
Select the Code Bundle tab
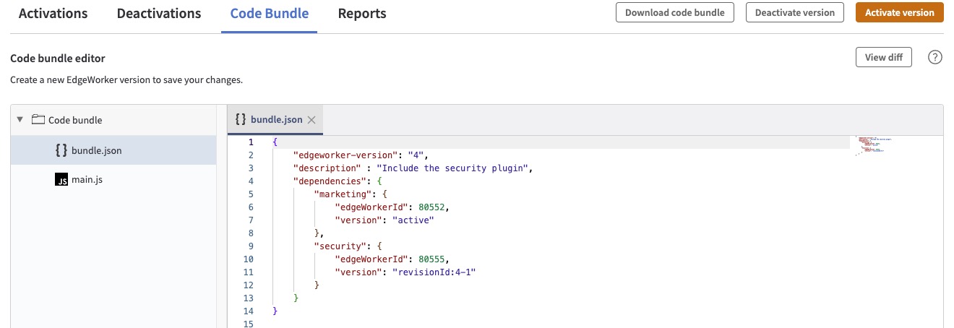(270, 14)
